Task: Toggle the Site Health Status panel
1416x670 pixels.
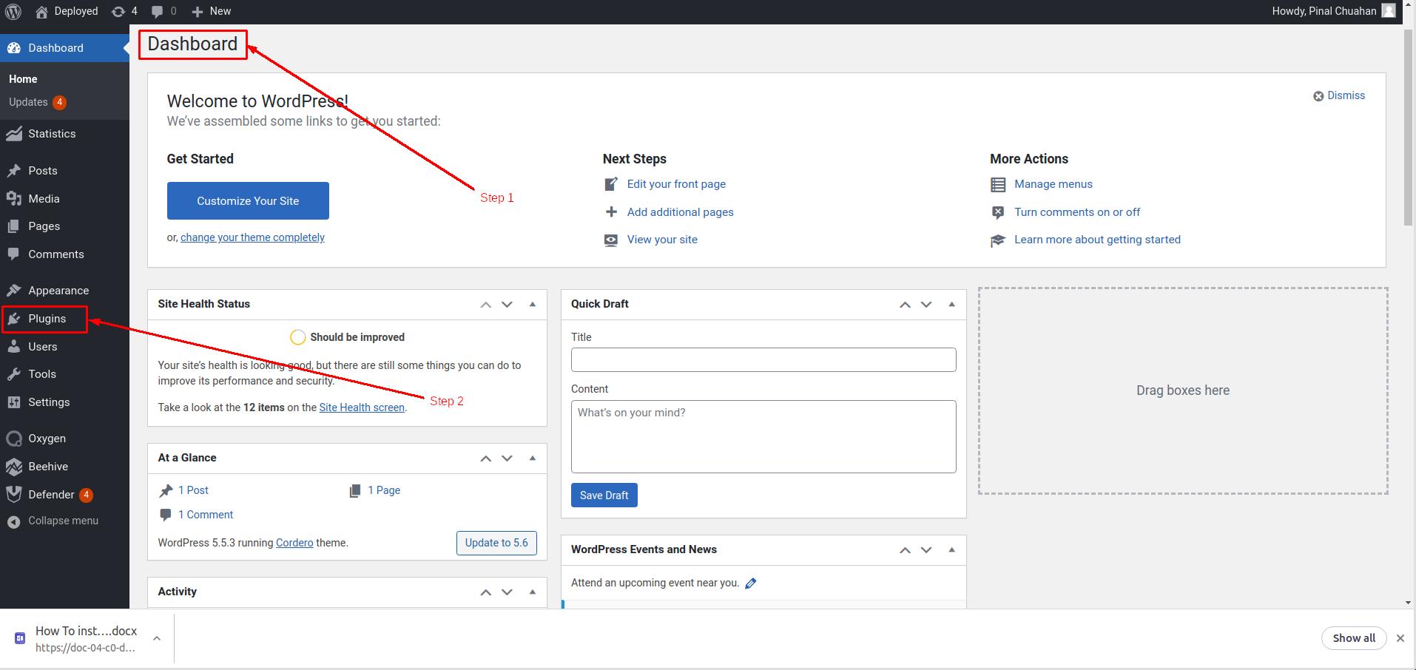Action: pyautogui.click(x=533, y=304)
